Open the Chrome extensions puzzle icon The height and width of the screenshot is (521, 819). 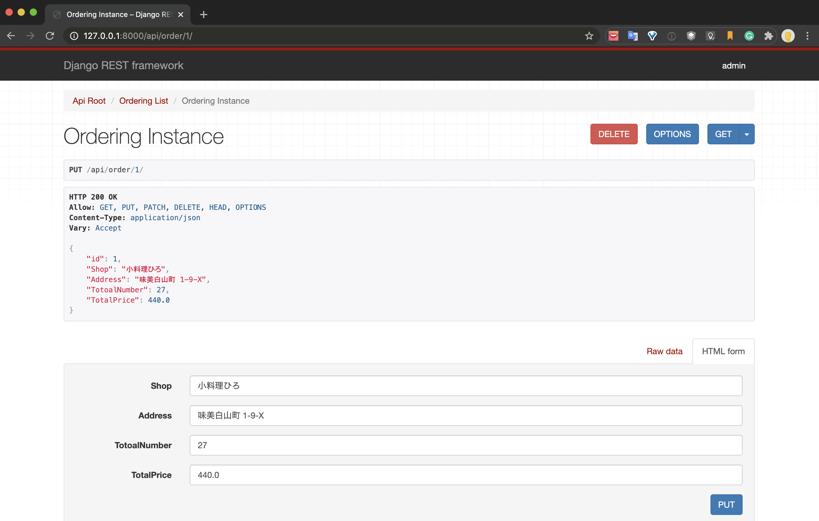(769, 36)
